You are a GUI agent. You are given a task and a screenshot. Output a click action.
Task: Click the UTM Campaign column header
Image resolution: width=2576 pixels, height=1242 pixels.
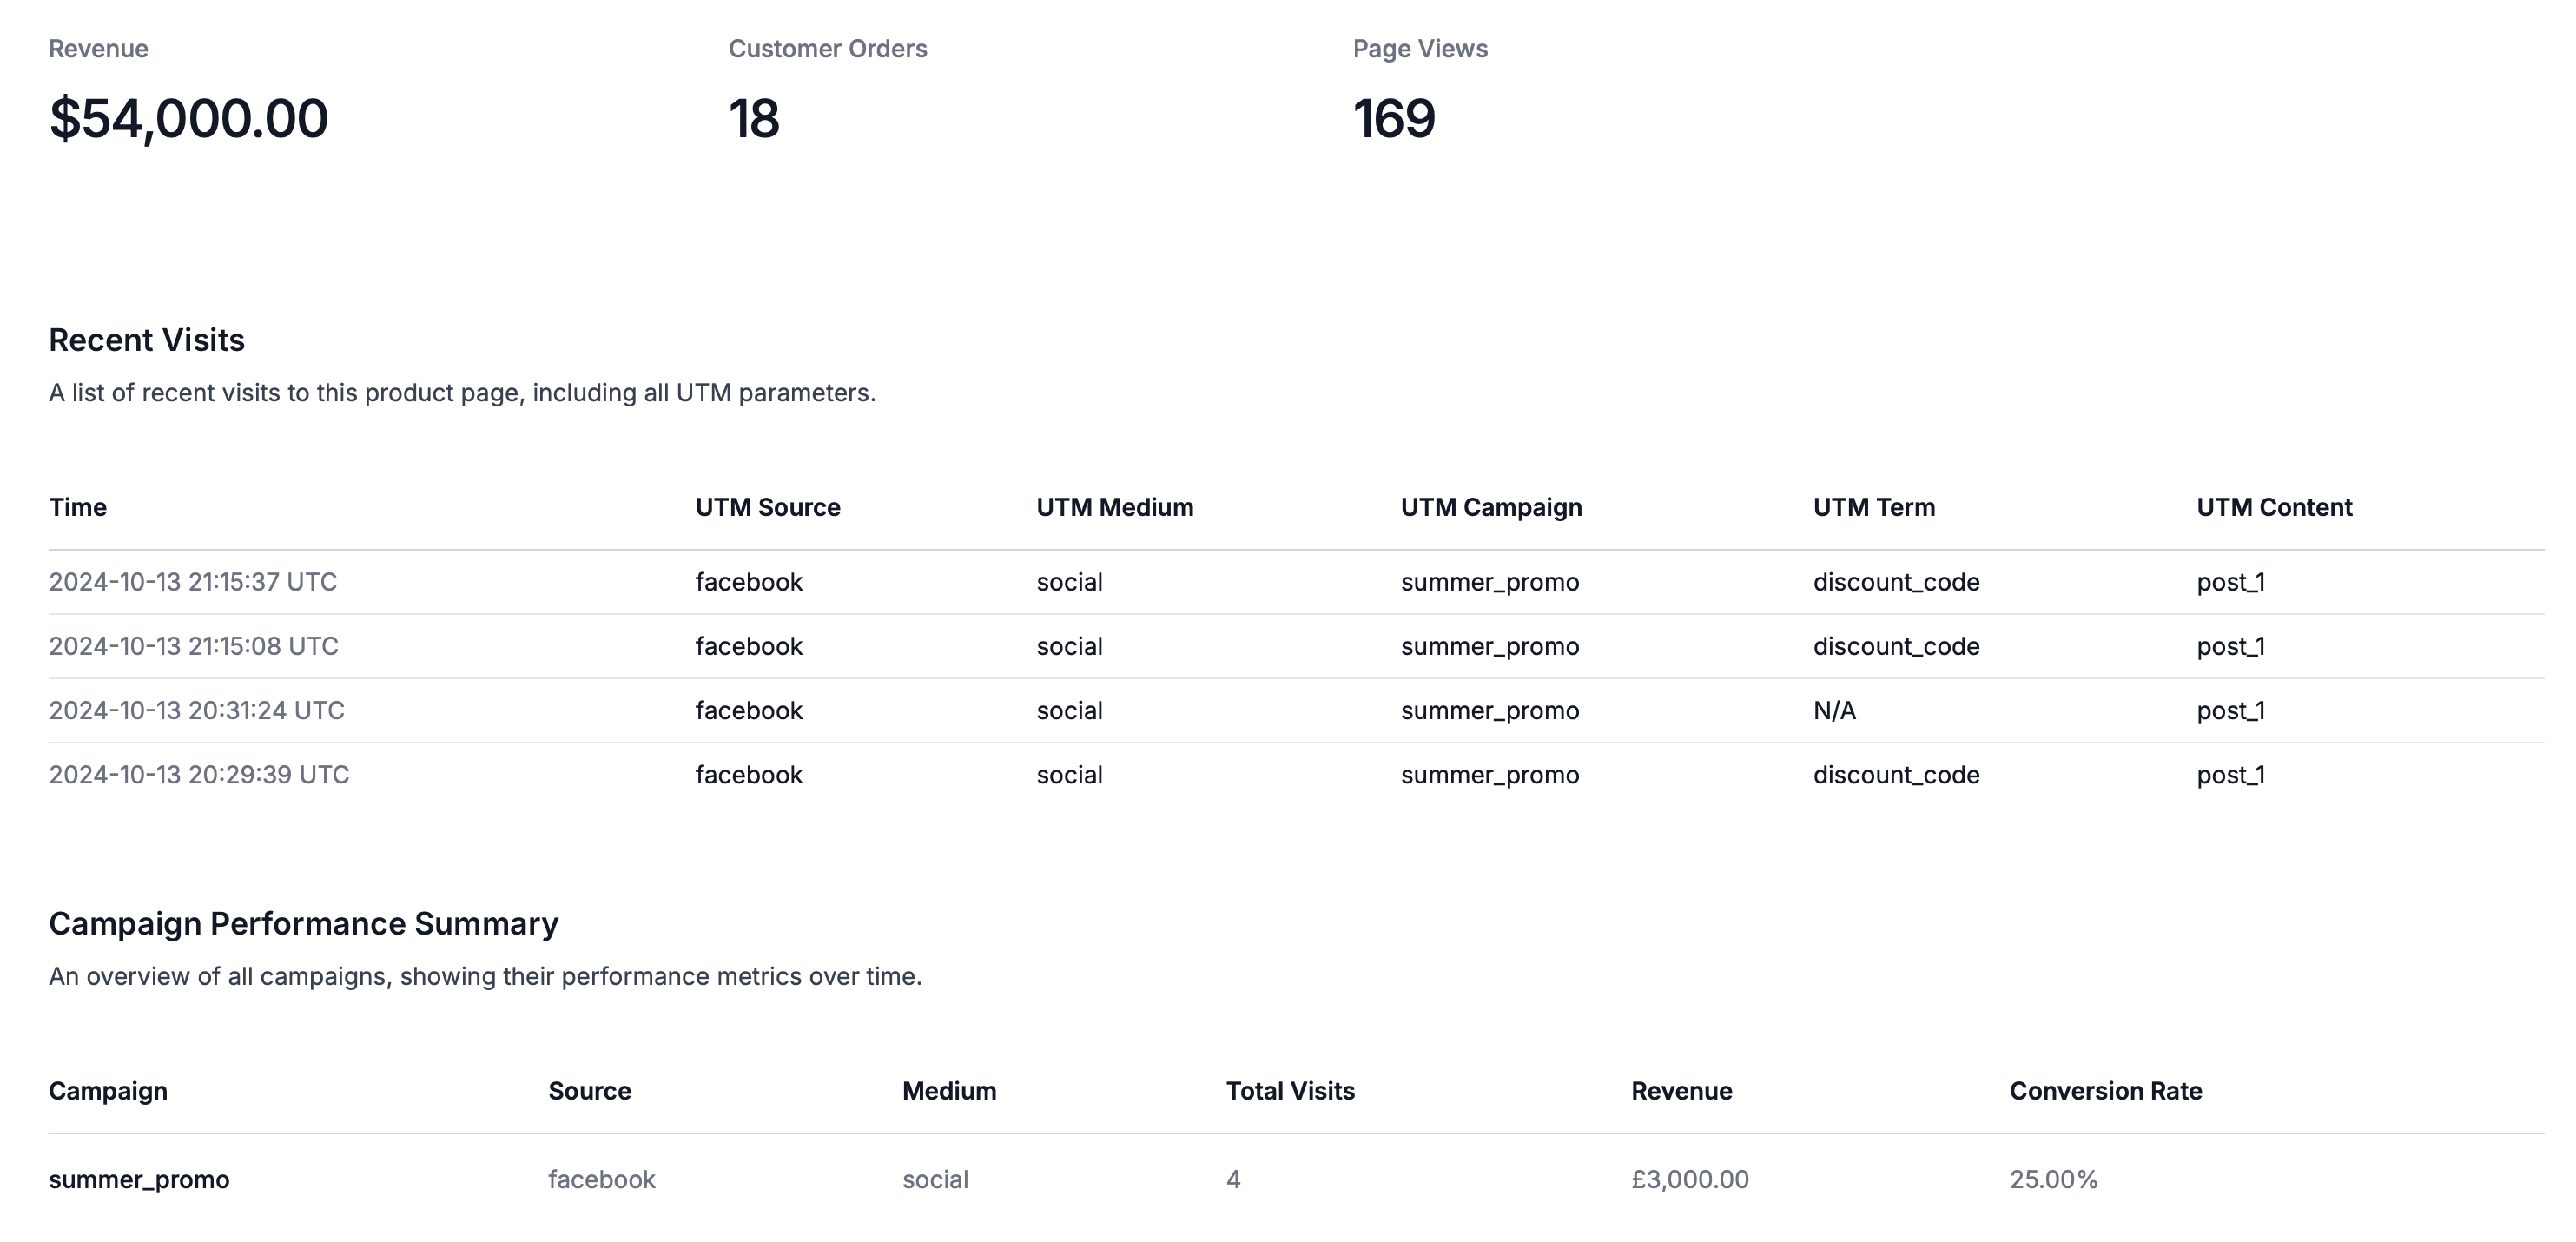(1491, 508)
